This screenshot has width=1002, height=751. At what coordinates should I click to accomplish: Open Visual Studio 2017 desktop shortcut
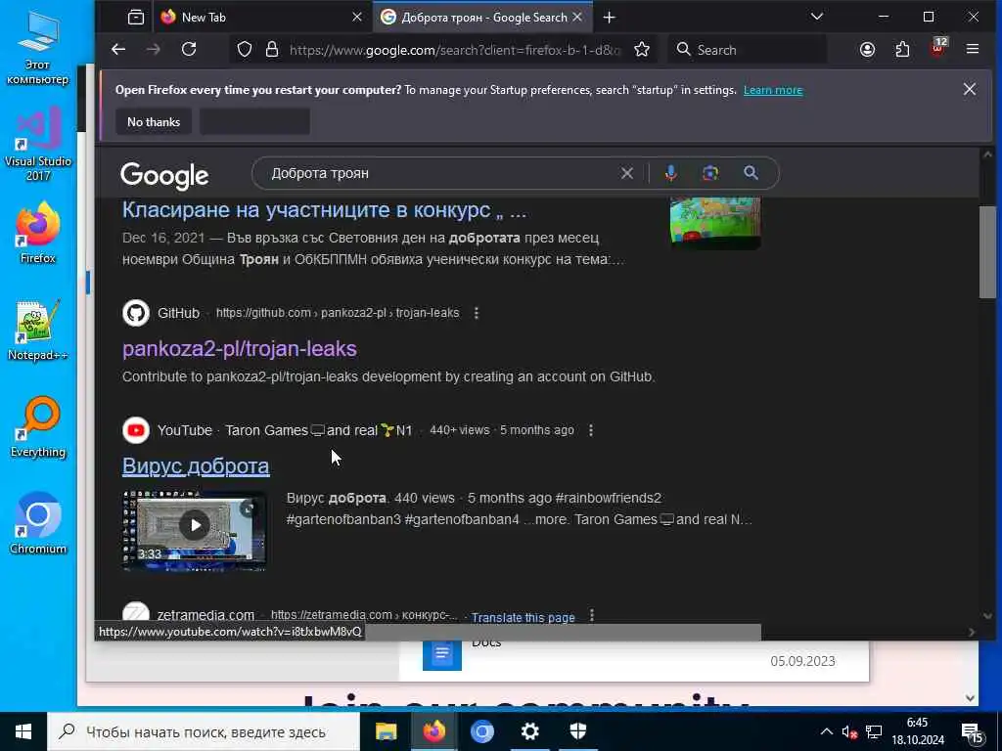click(38, 145)
